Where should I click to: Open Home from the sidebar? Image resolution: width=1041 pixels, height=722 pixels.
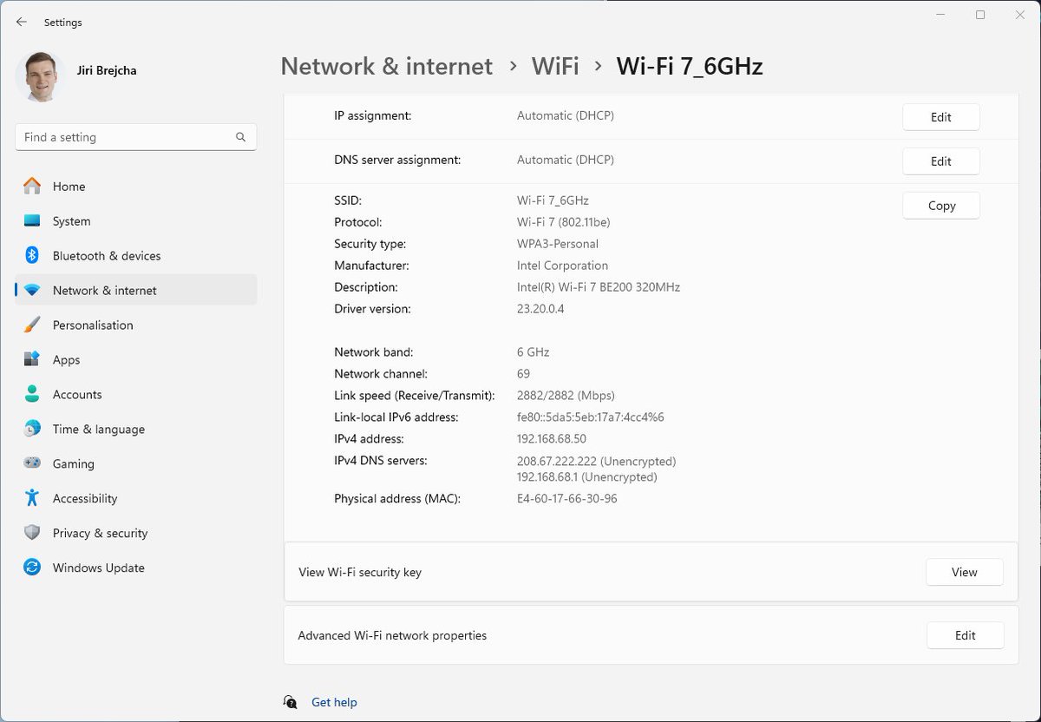click(x=70, y=187)
